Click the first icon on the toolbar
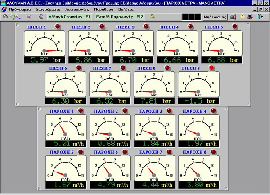This screenshot has height=195, width=270. [5, 17]
